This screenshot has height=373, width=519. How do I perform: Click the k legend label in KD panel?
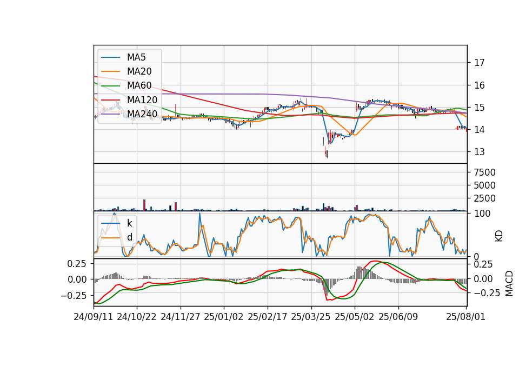click(x=129, y=223)
